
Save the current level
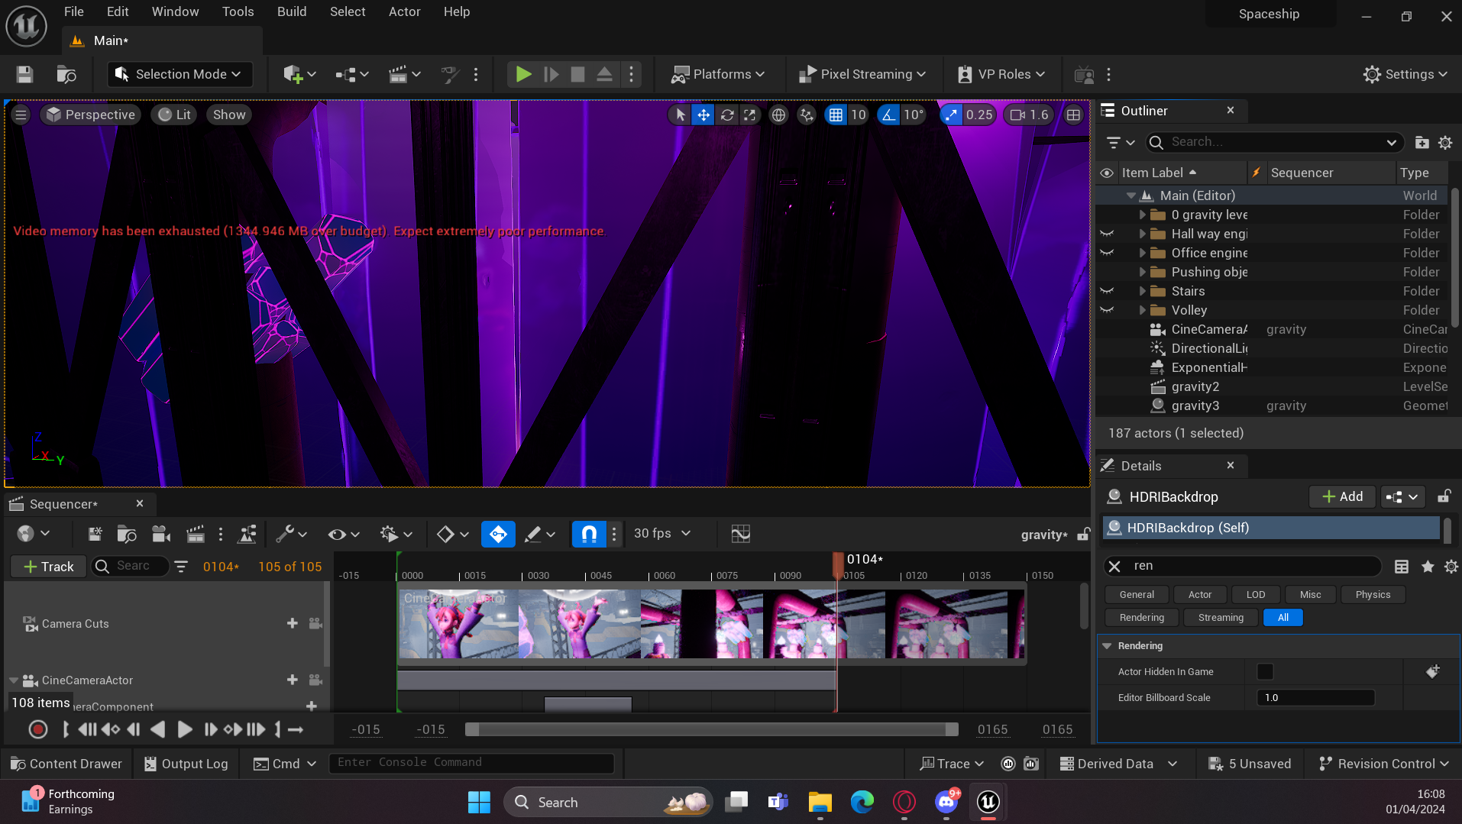point(24,74)
